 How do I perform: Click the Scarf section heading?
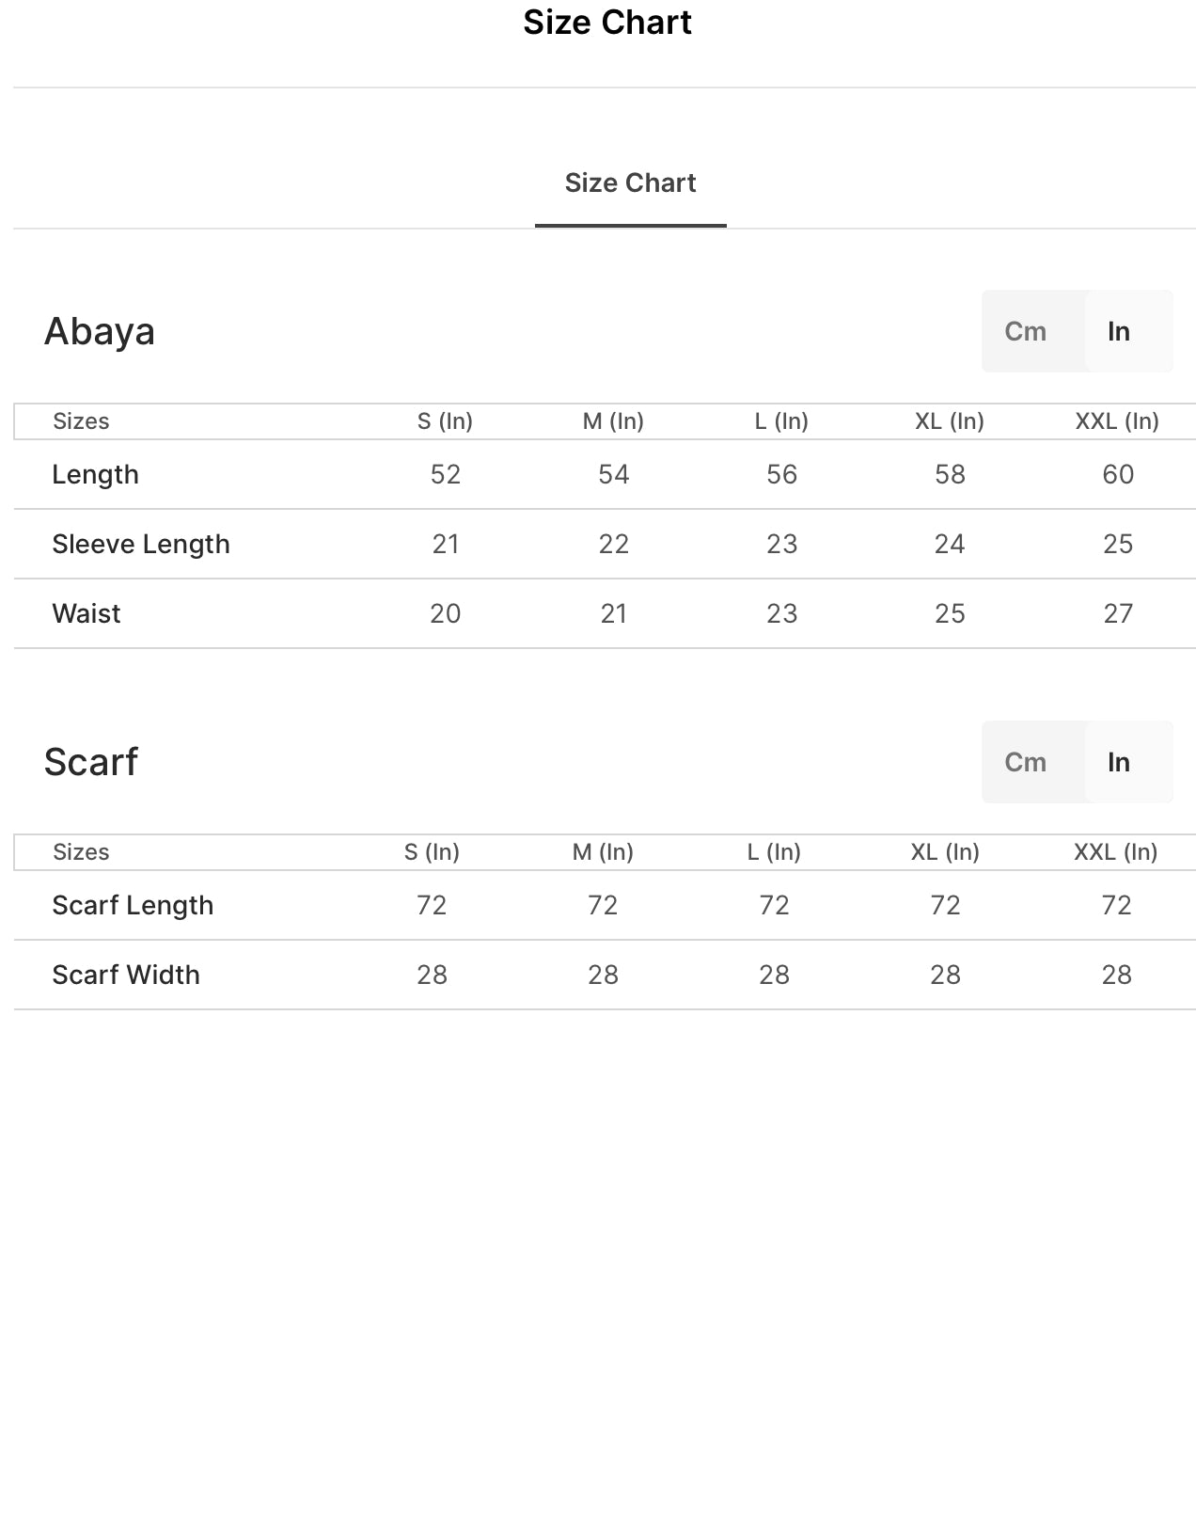tap(91, 762)
